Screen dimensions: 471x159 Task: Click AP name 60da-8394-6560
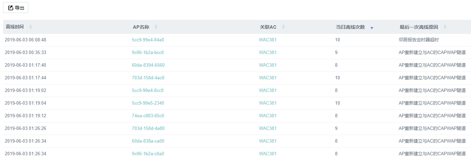click(x=148, y=65)
